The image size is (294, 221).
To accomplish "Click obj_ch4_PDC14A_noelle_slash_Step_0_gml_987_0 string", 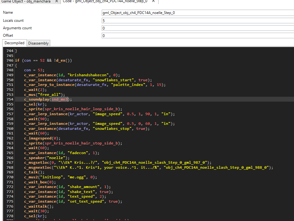I will coord(154,162).
